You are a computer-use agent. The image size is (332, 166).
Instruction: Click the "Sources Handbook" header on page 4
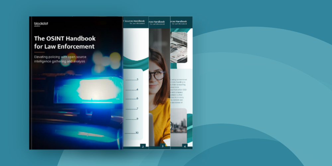tap(179, 21)
